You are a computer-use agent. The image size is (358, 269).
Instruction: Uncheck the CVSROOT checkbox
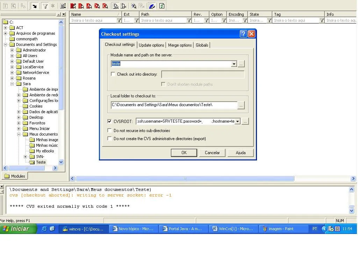109,121
